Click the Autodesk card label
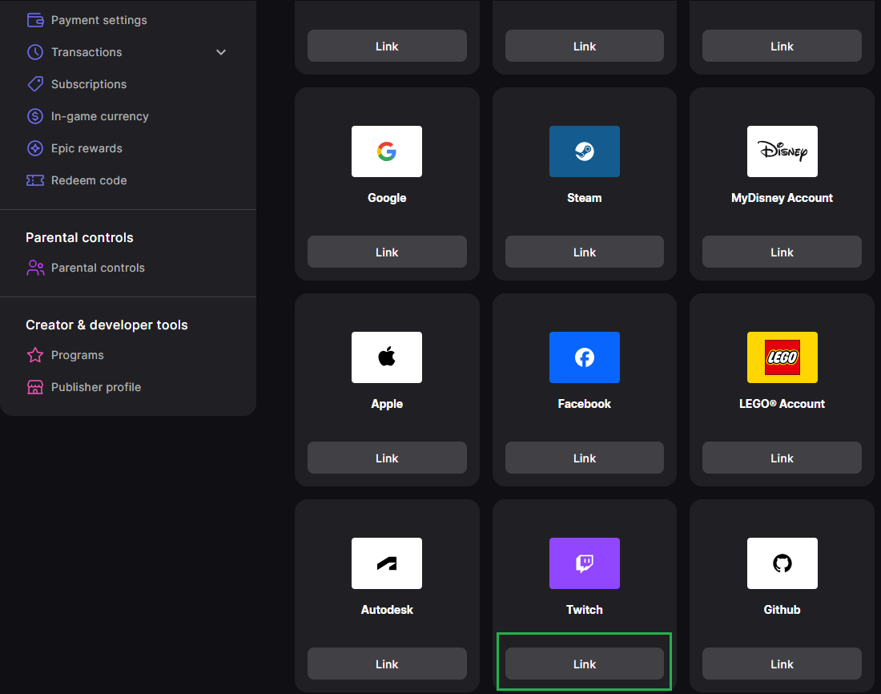881x694 pixels. pos(387,610)
